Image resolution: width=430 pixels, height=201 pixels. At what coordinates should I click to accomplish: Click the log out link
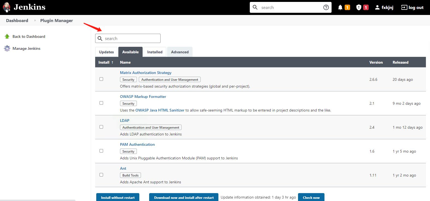coord(412,7)
